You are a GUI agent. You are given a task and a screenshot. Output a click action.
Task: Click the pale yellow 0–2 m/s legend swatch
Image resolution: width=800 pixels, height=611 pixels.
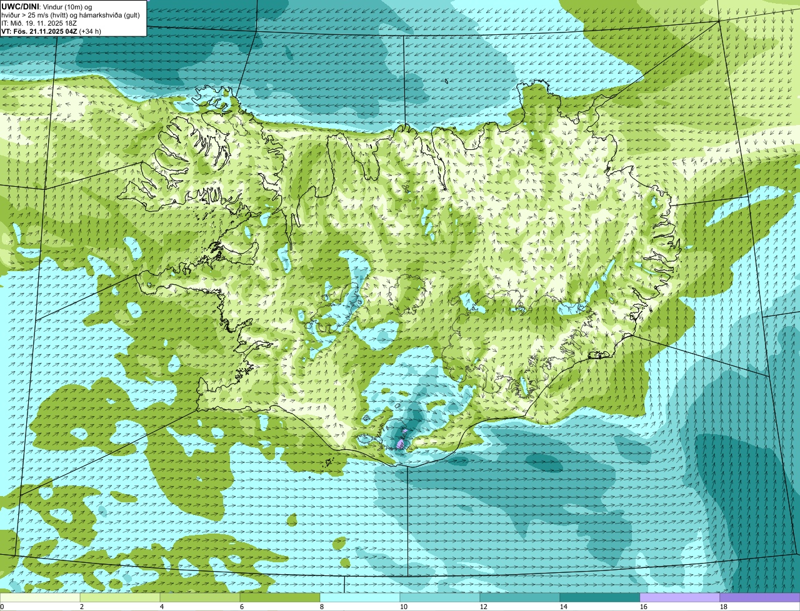point(40,598)
